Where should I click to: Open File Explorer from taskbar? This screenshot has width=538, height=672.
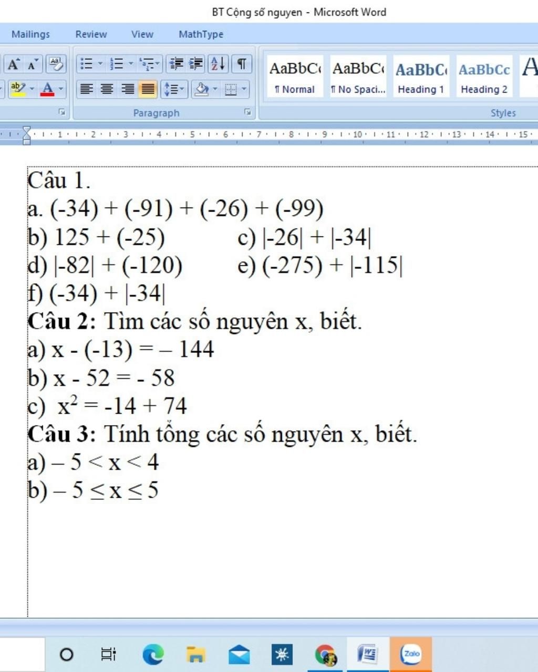tap(196, 654)
